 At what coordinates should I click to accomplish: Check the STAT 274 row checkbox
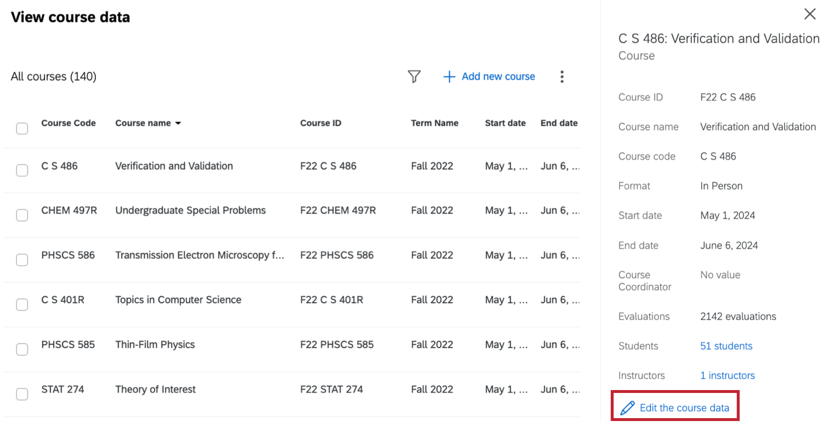[22, 394]
